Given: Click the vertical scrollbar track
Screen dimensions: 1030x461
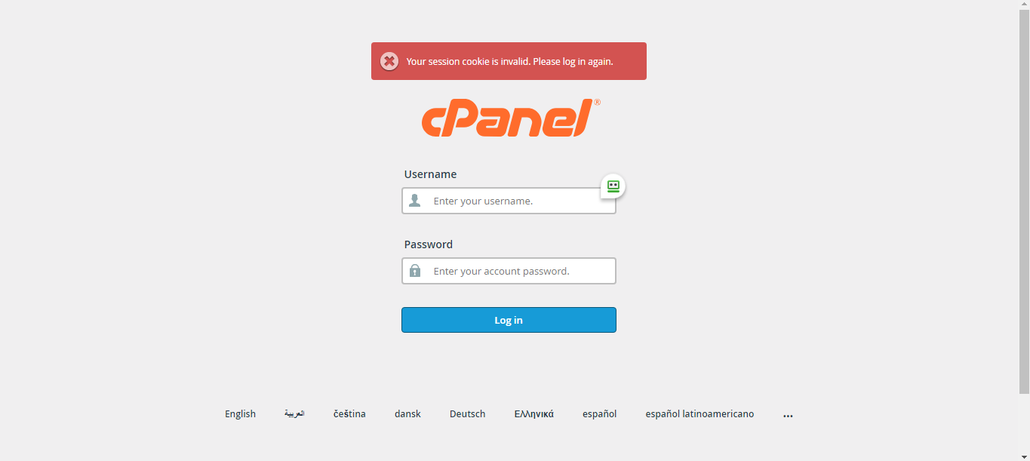Looking at the screenshot, I should click(1024, 427).
